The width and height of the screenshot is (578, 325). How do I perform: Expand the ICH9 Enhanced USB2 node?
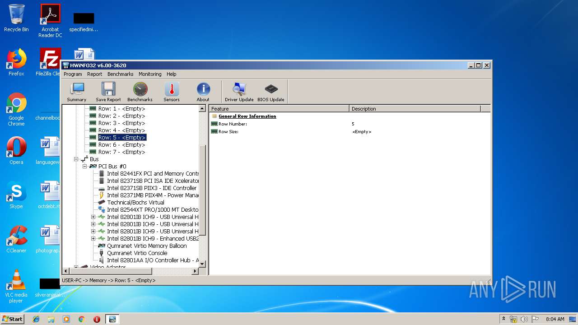[93, 239]
